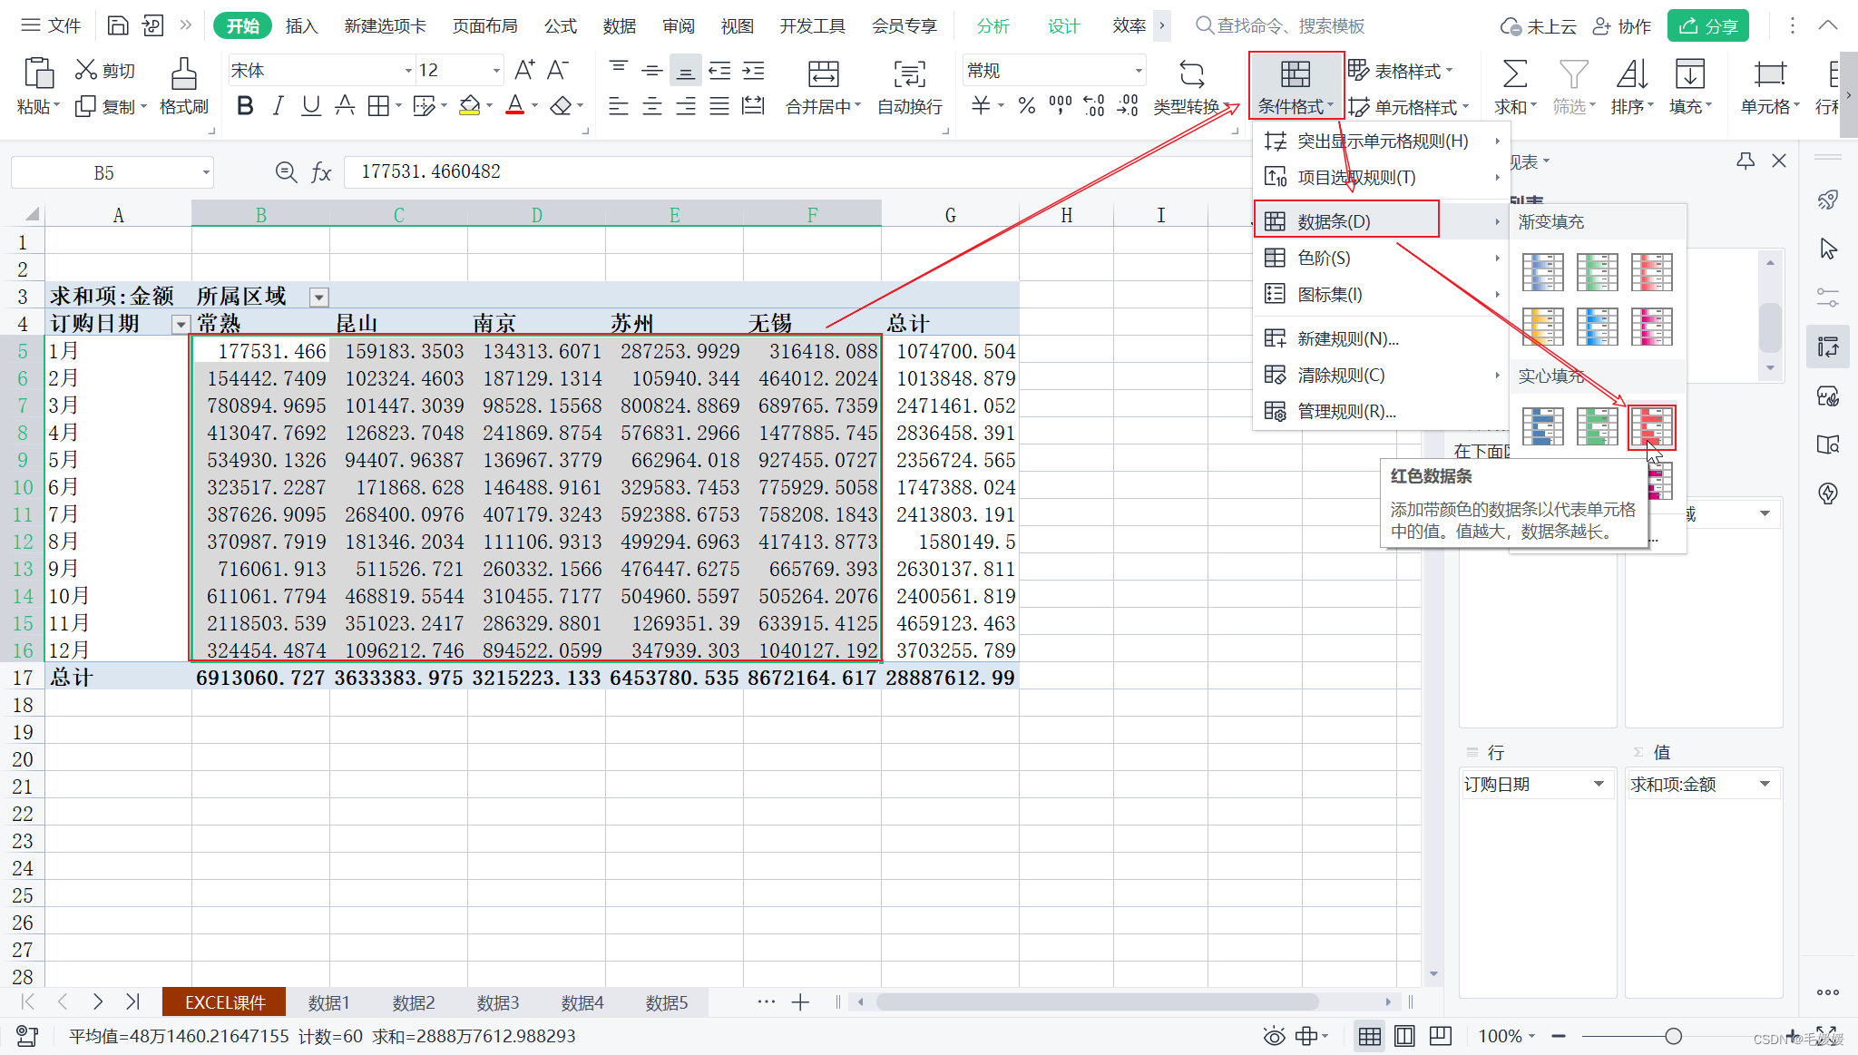Click the Wrap Text (自动换行) icon
1858x1055 pixels.
pyautogui.click(x=909, y=74)
